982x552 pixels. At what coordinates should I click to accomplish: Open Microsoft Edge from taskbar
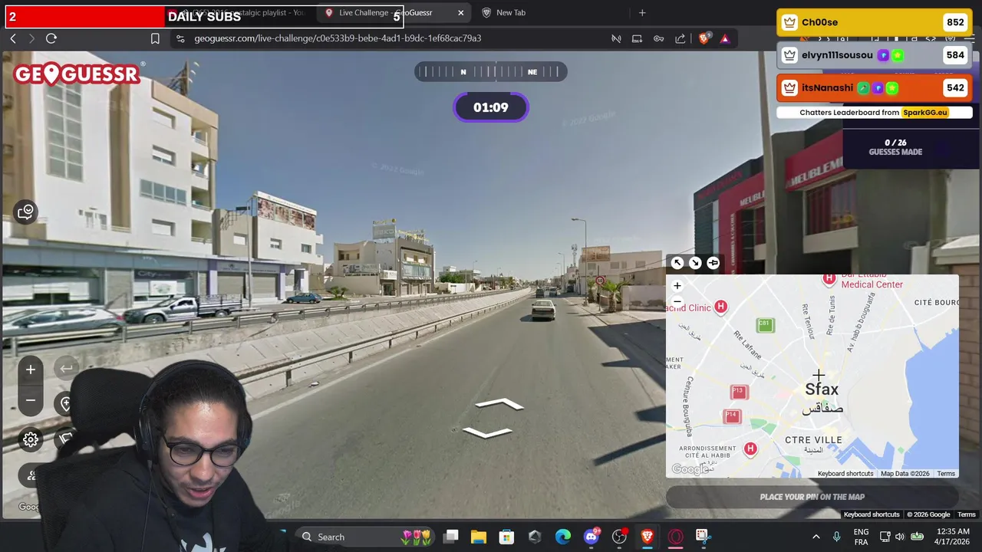tap(563, 537)
